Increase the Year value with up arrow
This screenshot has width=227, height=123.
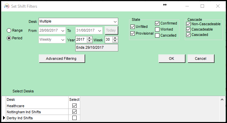point(90,38)
